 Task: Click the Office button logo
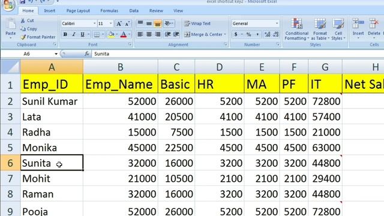click(x=8, y=4)
